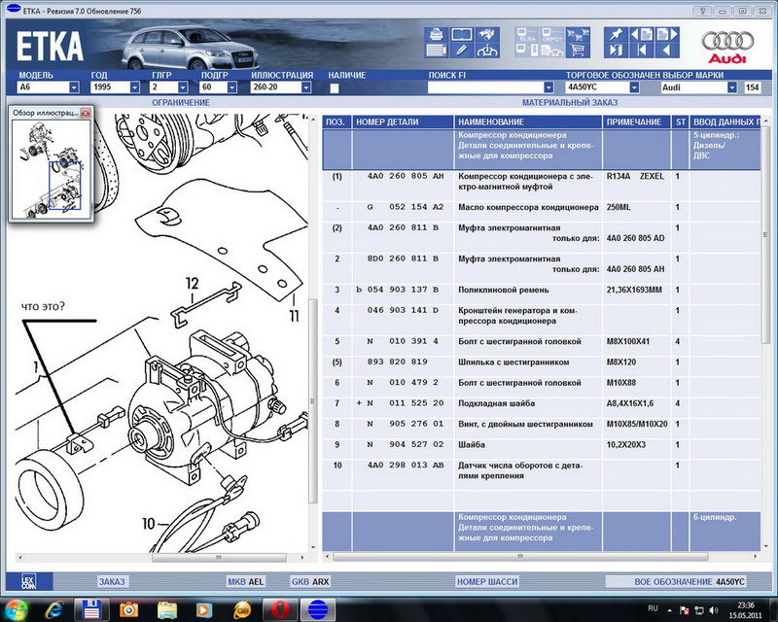Click the НАИМЕНОВАНИЕ column header

pos(528,122)
